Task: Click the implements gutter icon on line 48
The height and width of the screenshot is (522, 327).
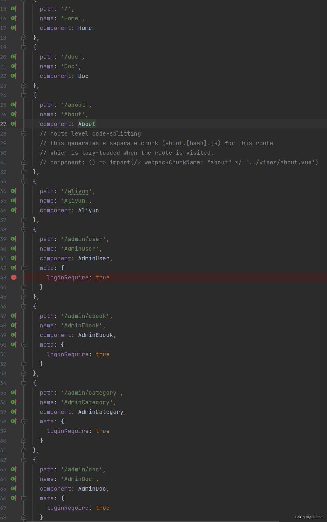Action: tap(14, 325)
